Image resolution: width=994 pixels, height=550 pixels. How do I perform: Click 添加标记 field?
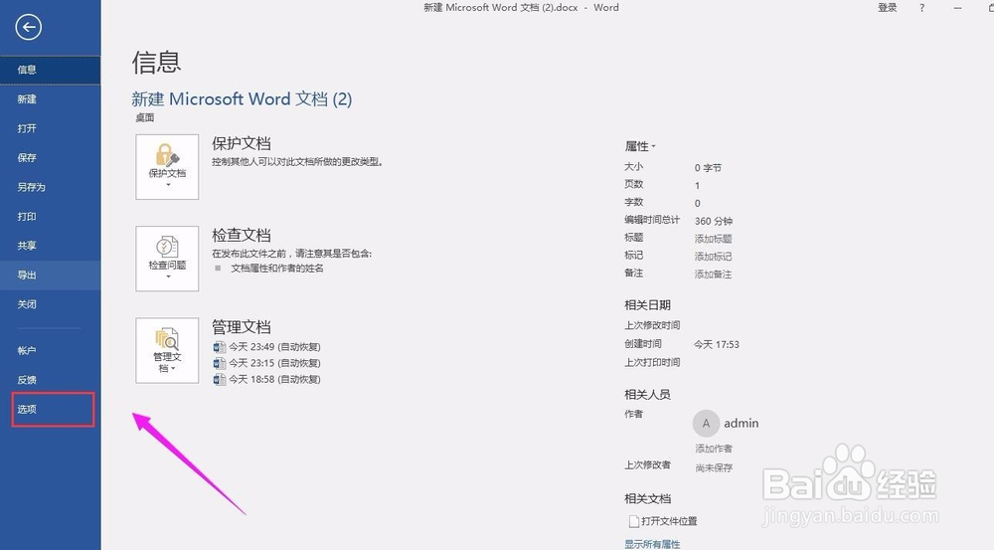click(x=713, y=257)
